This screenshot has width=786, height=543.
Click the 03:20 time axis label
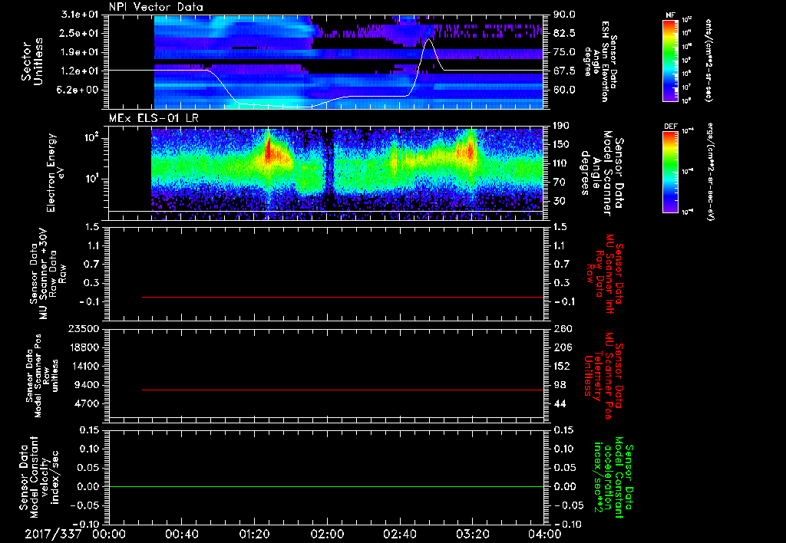[472, 534]
